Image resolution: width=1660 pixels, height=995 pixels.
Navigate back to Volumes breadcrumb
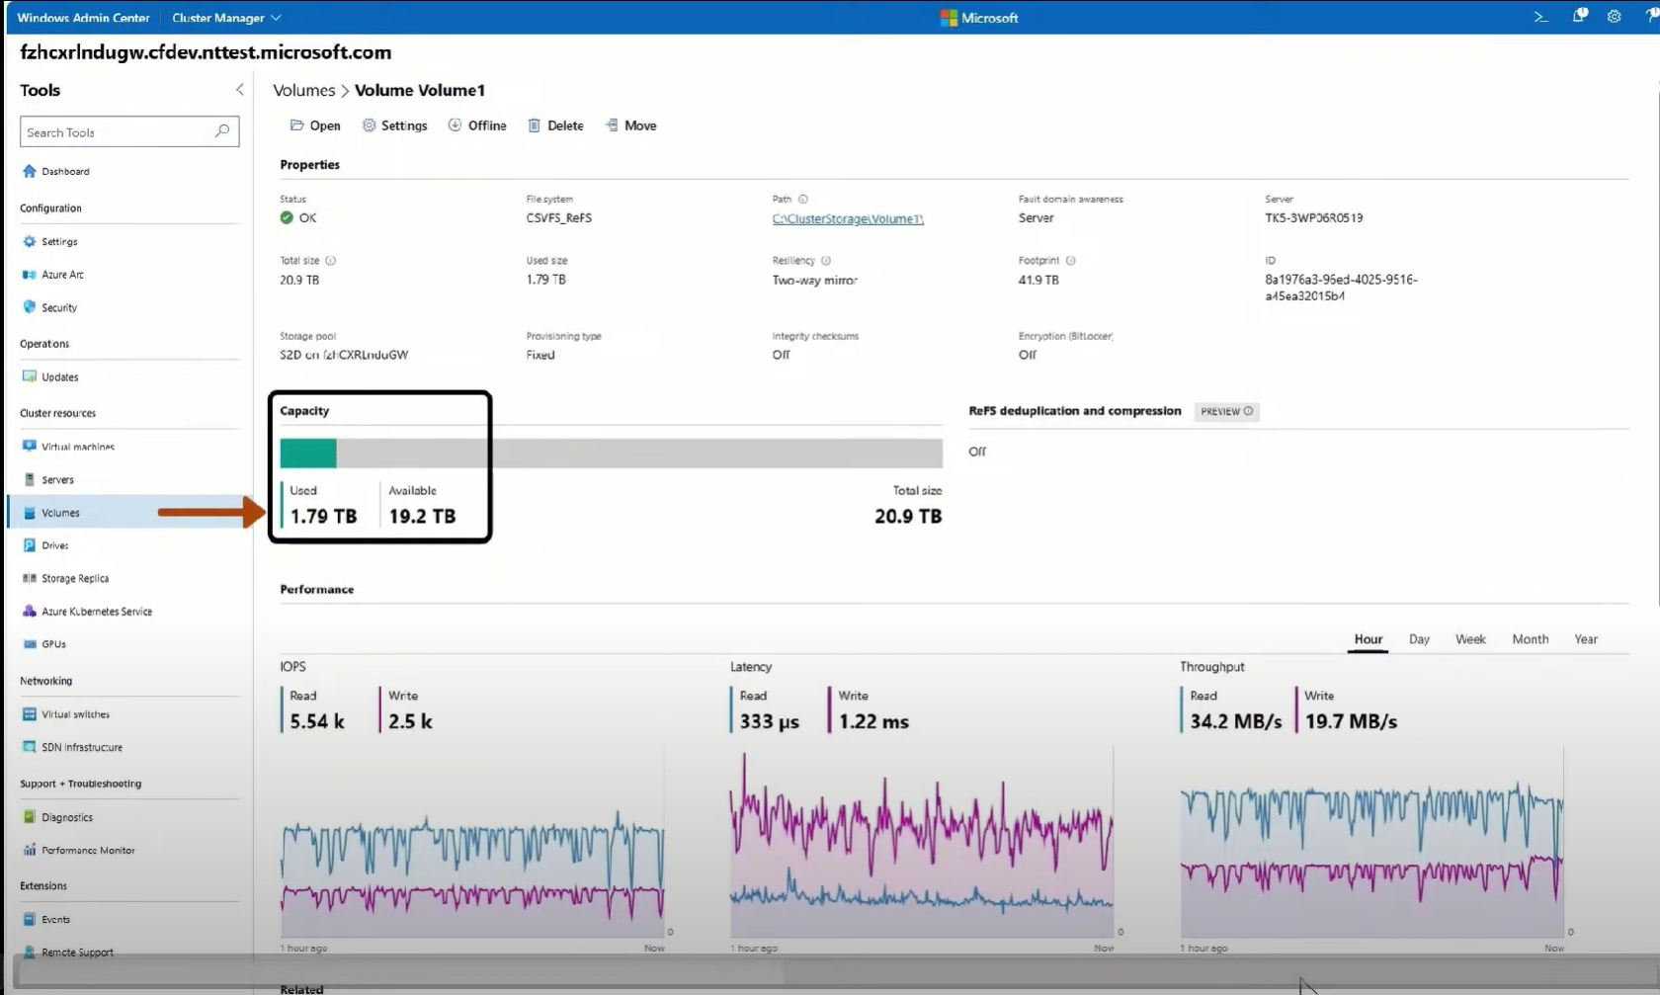303,91
